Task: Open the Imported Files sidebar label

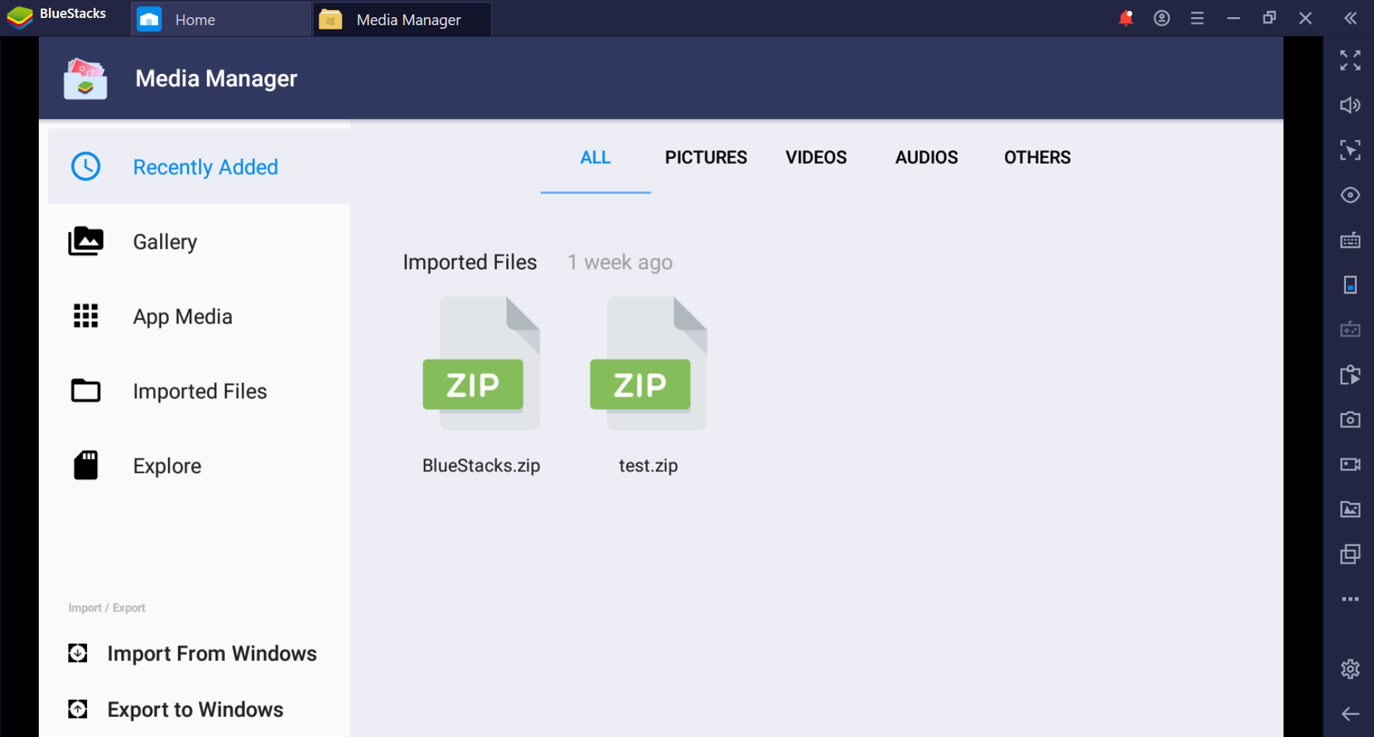Action: 200,391
